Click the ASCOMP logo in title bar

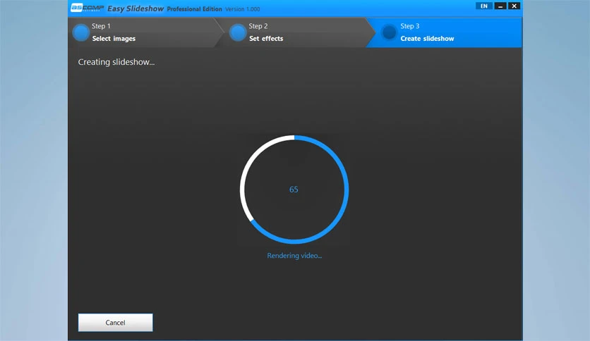point(87,8)
